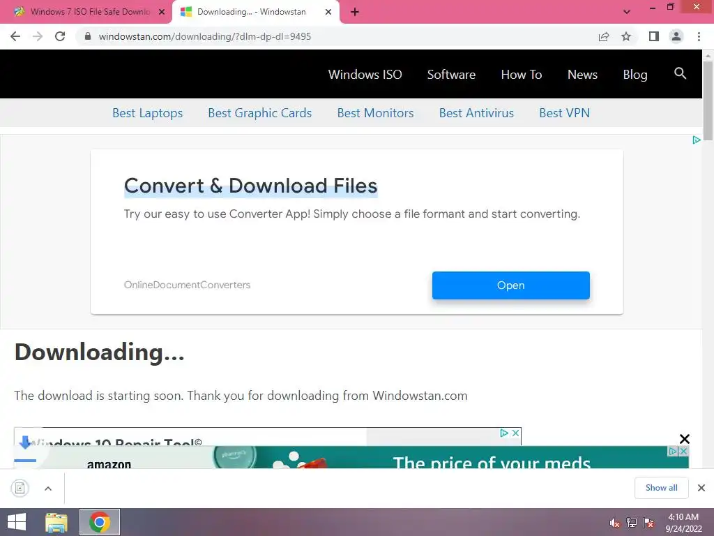This screenshot has width=714, height=536.
Task: Open Best Graphic Cards link
Action: click(x=259, y=112)
